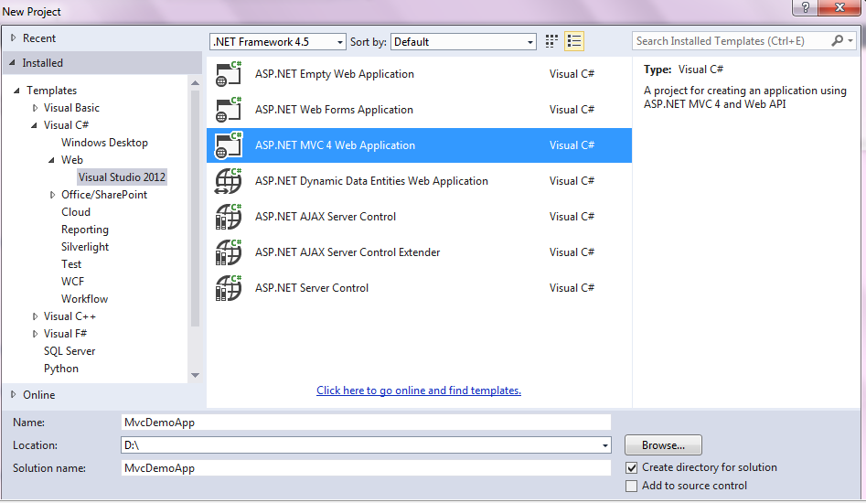Select the Test category
Screen dimensions: 866x503
71,264
